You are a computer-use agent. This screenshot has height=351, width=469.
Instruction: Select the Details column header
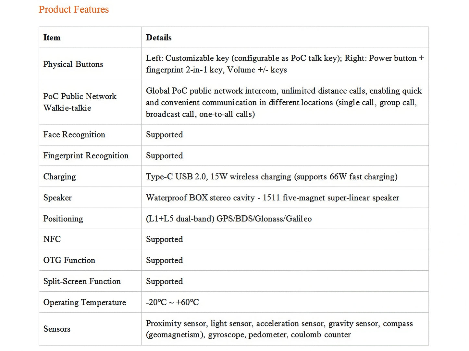(x=159, y=38)
